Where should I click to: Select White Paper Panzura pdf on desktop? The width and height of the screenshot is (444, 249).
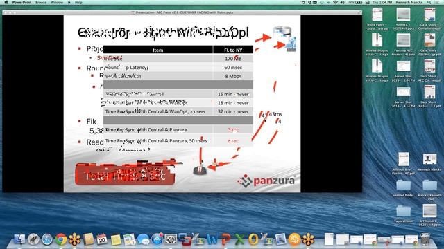377,19
